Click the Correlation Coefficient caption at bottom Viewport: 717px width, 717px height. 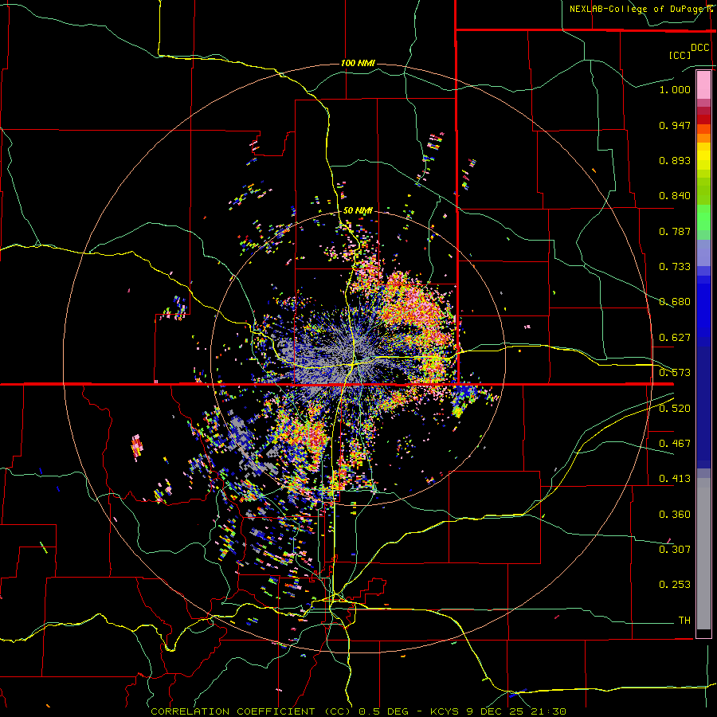(251, 711)
